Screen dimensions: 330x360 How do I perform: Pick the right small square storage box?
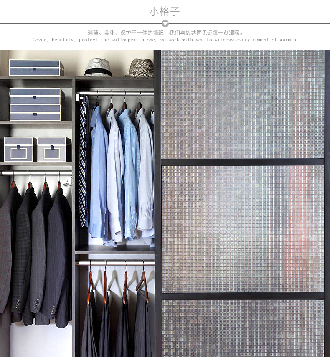pyautogui.click(x=52, y=149)
